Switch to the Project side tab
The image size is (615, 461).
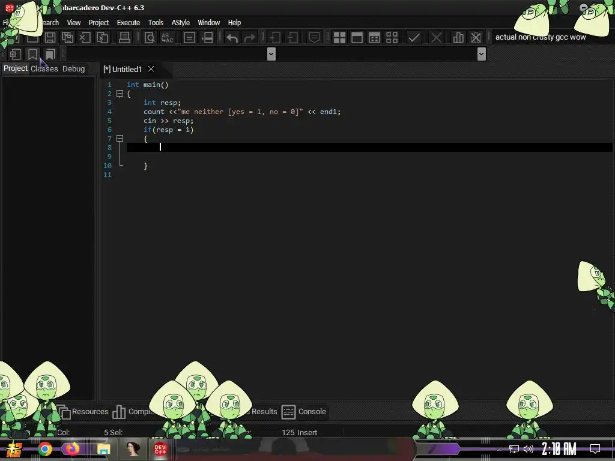(15, 68)
